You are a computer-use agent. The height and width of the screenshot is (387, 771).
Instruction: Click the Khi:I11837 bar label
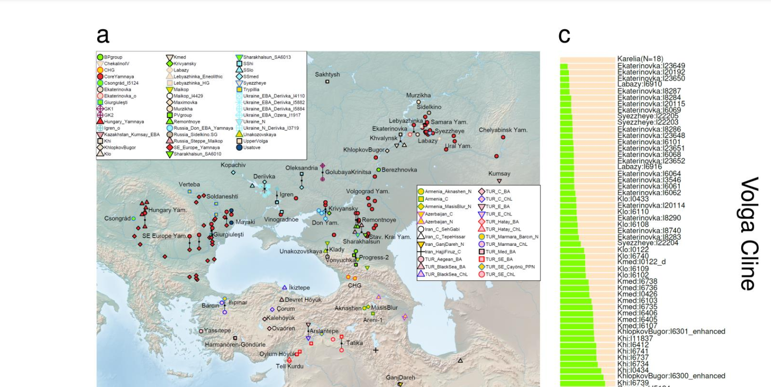pos(635,338)
